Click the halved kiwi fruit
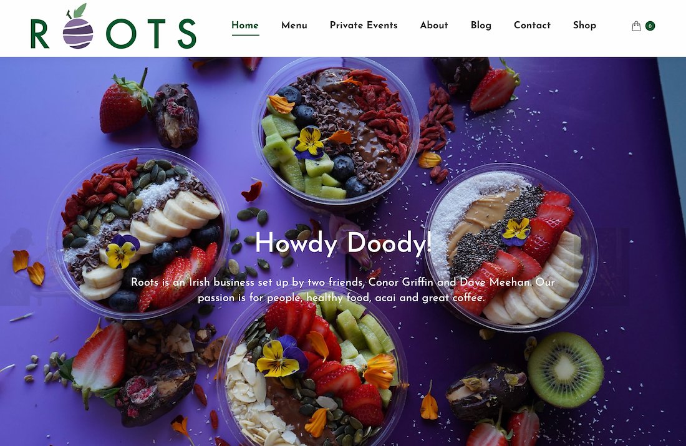The height and width of the screenshot is (446, 686). (x=565, y=370)
